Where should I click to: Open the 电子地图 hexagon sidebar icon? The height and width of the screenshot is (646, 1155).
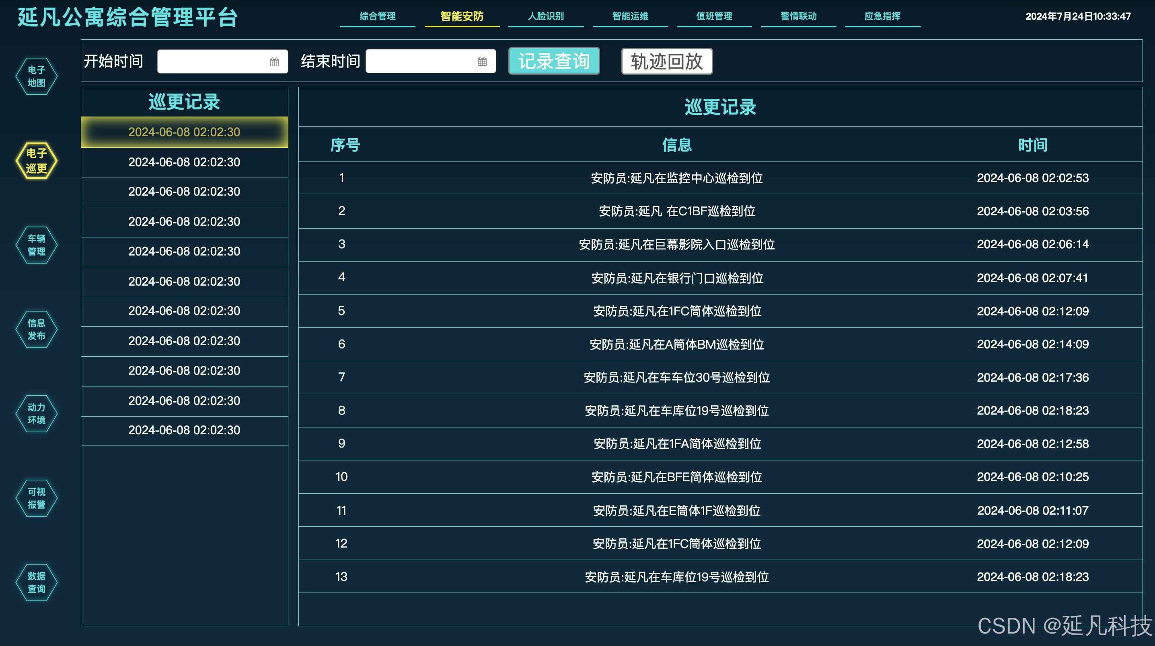pyautogui.click(x=36, y=76)
